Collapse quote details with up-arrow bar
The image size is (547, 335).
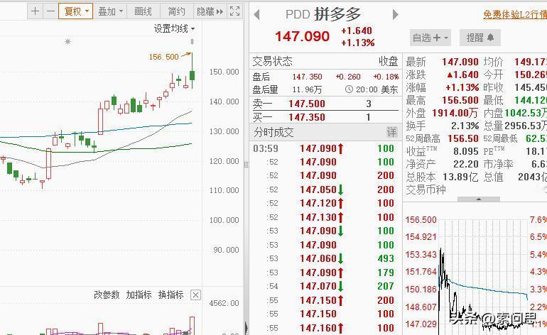pyautogui.click(x=479, y=199)
